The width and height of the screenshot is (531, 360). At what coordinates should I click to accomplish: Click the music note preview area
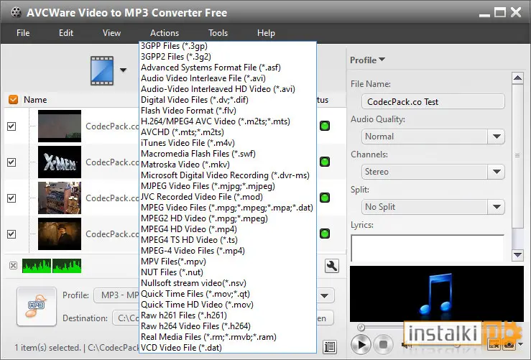point(437,294)
